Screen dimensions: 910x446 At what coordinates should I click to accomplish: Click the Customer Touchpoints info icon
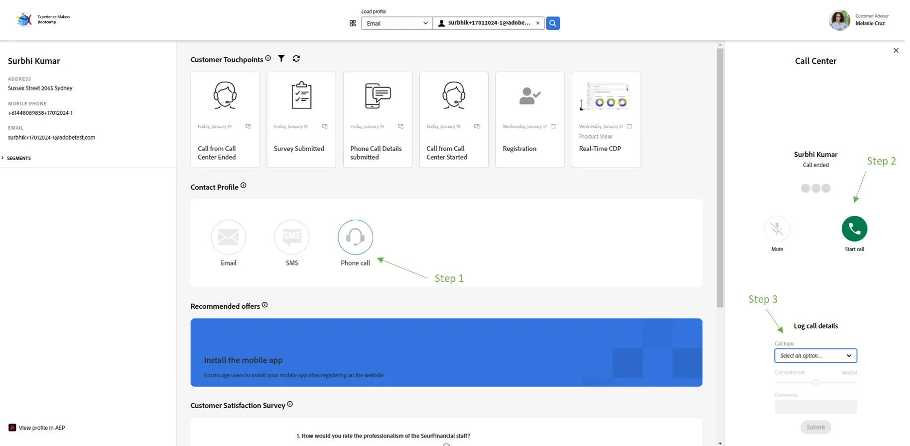pos(268,58)
